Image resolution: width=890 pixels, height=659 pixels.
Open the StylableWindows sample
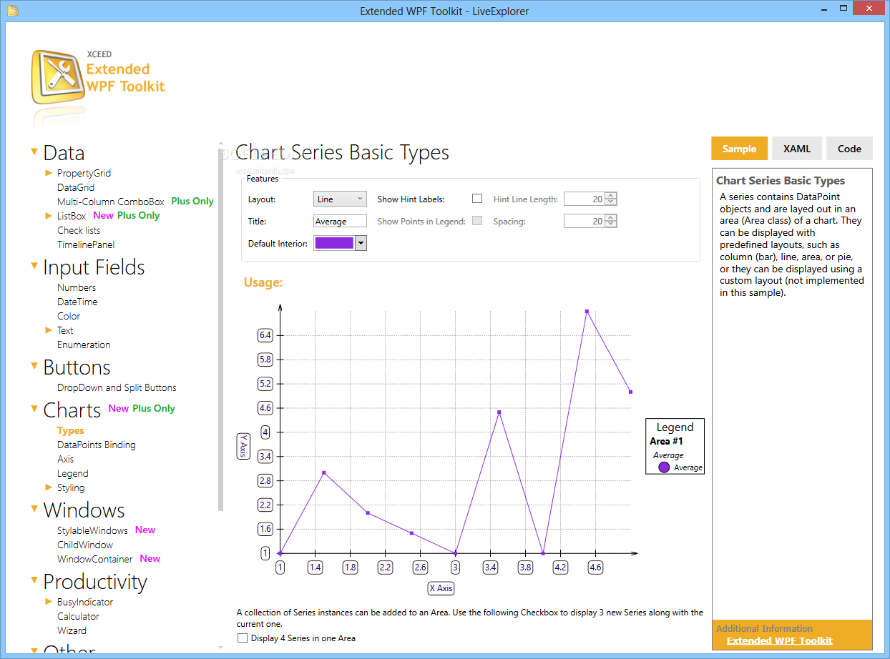pos(92,530)
